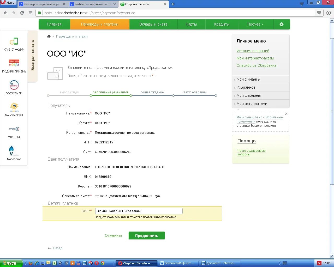334x267 pixels.
Task: Reload the page with the refresh icon
Action: [x=22, y=13]
